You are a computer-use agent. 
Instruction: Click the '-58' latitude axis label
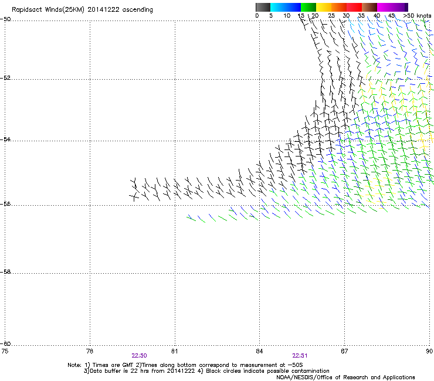tap(5, 272)
